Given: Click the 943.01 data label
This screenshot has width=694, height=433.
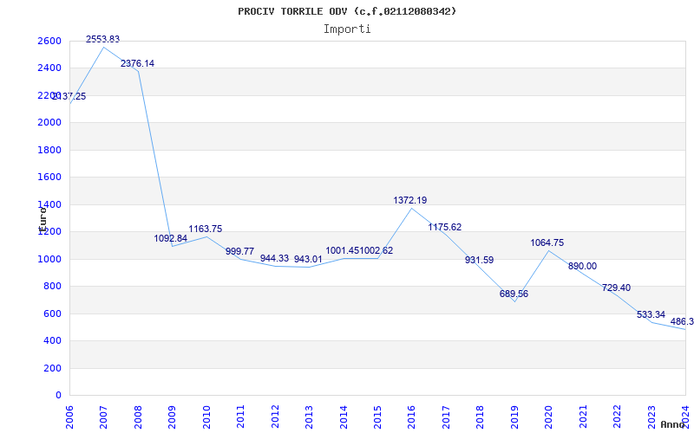Looking at the screenshot, I should pyautogui.click(x=309, y=259).
